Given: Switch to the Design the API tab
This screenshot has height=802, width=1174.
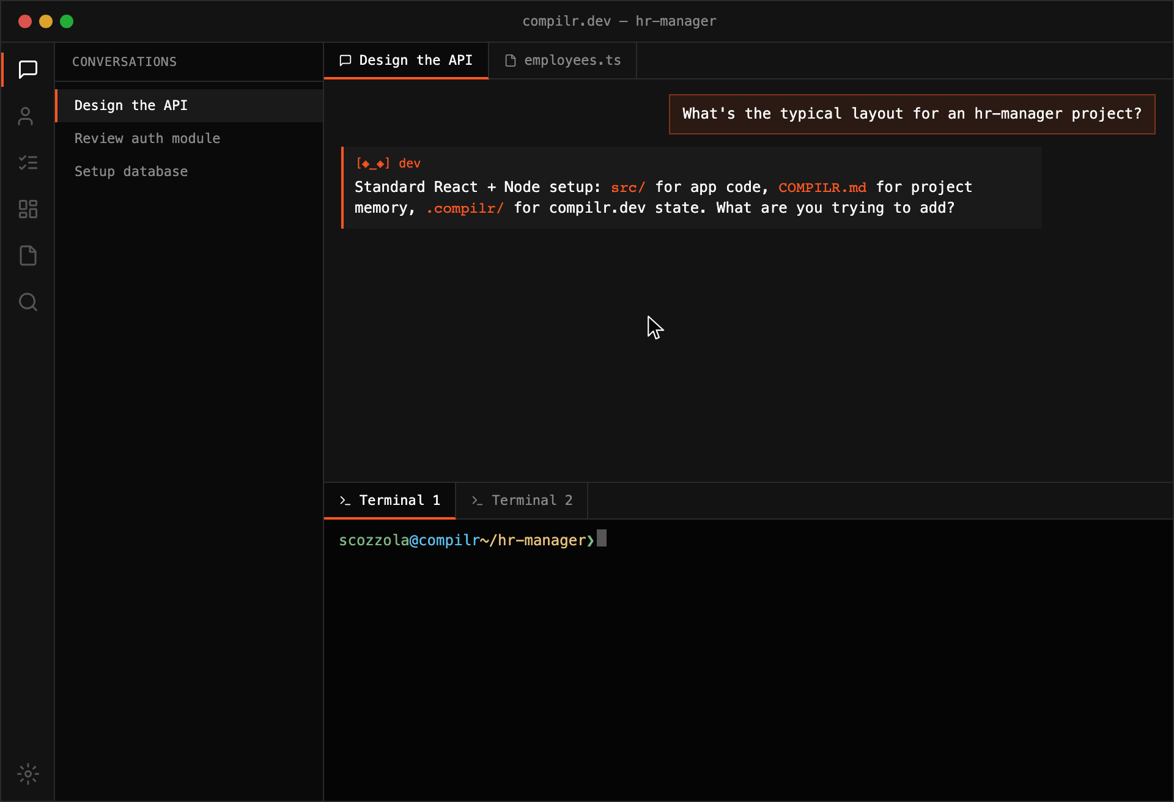Looking at the screenshot, I should click(406, 61).
